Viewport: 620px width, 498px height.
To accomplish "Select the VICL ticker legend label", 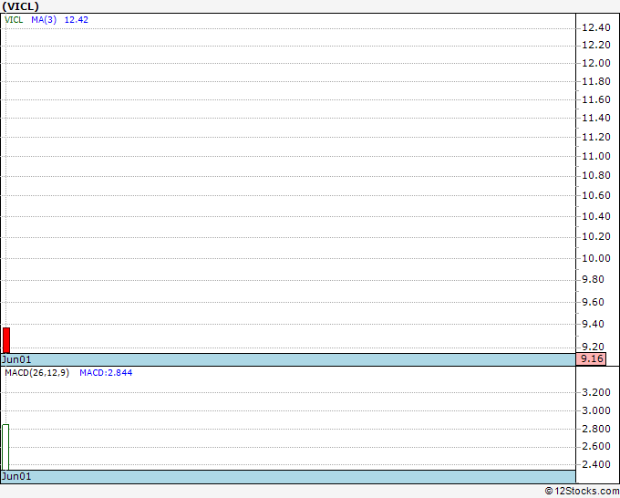I will 14,20.
